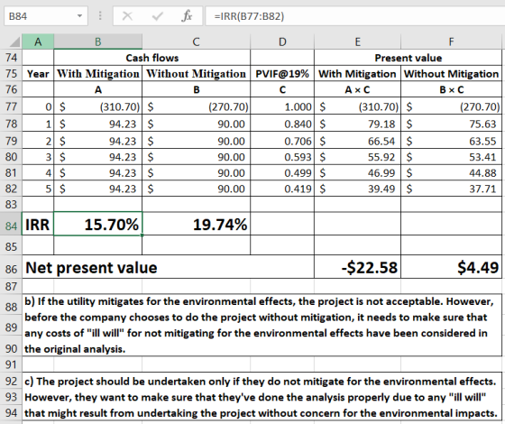Image resolution: width=505 pixels, height=424 pixels.
Task: Cancel the formula entry with the X icon
Action: [127, 16]
